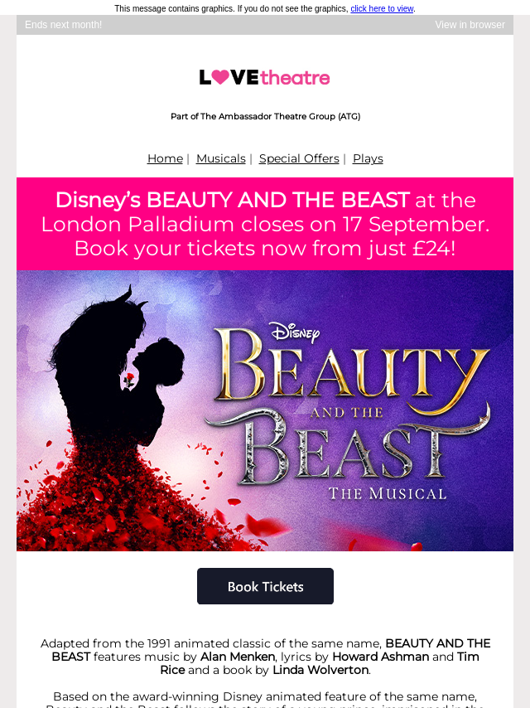Click the Disney logo on the poster
This screenshot has height=708, width=530.
[x=296, y=332]
